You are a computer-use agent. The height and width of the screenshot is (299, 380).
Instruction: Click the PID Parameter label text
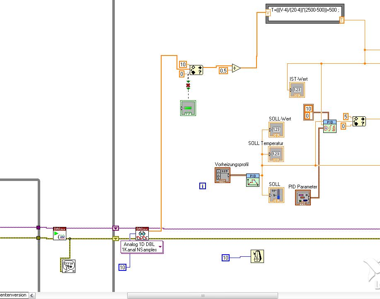click(x=303, y=187)
